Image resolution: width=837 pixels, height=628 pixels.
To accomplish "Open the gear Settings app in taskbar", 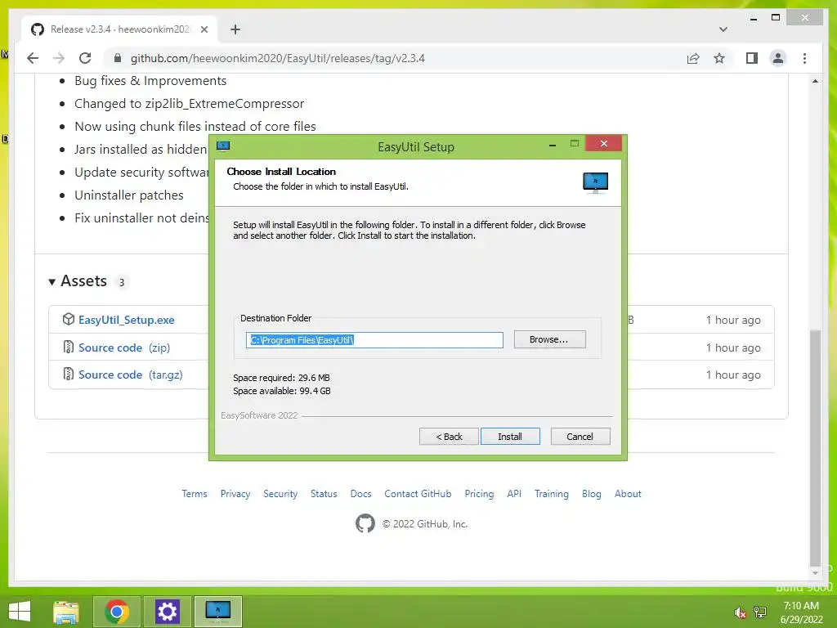I will point(167,612).
